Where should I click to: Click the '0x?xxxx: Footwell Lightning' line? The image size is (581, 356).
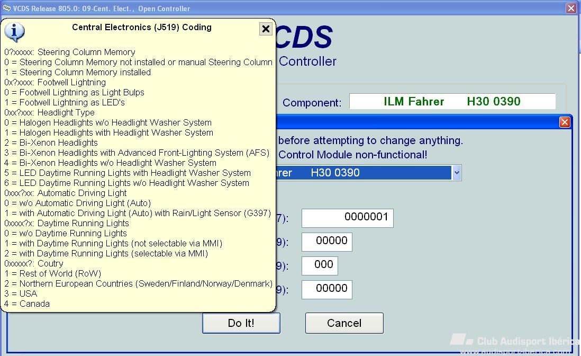[55, 82]
